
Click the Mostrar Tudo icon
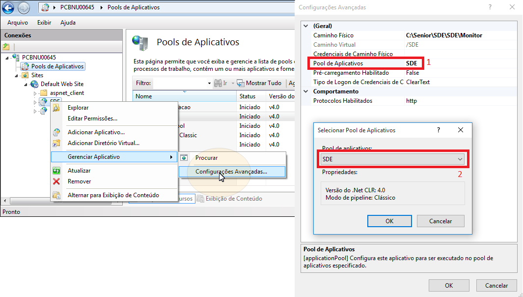tap(241, 83)
